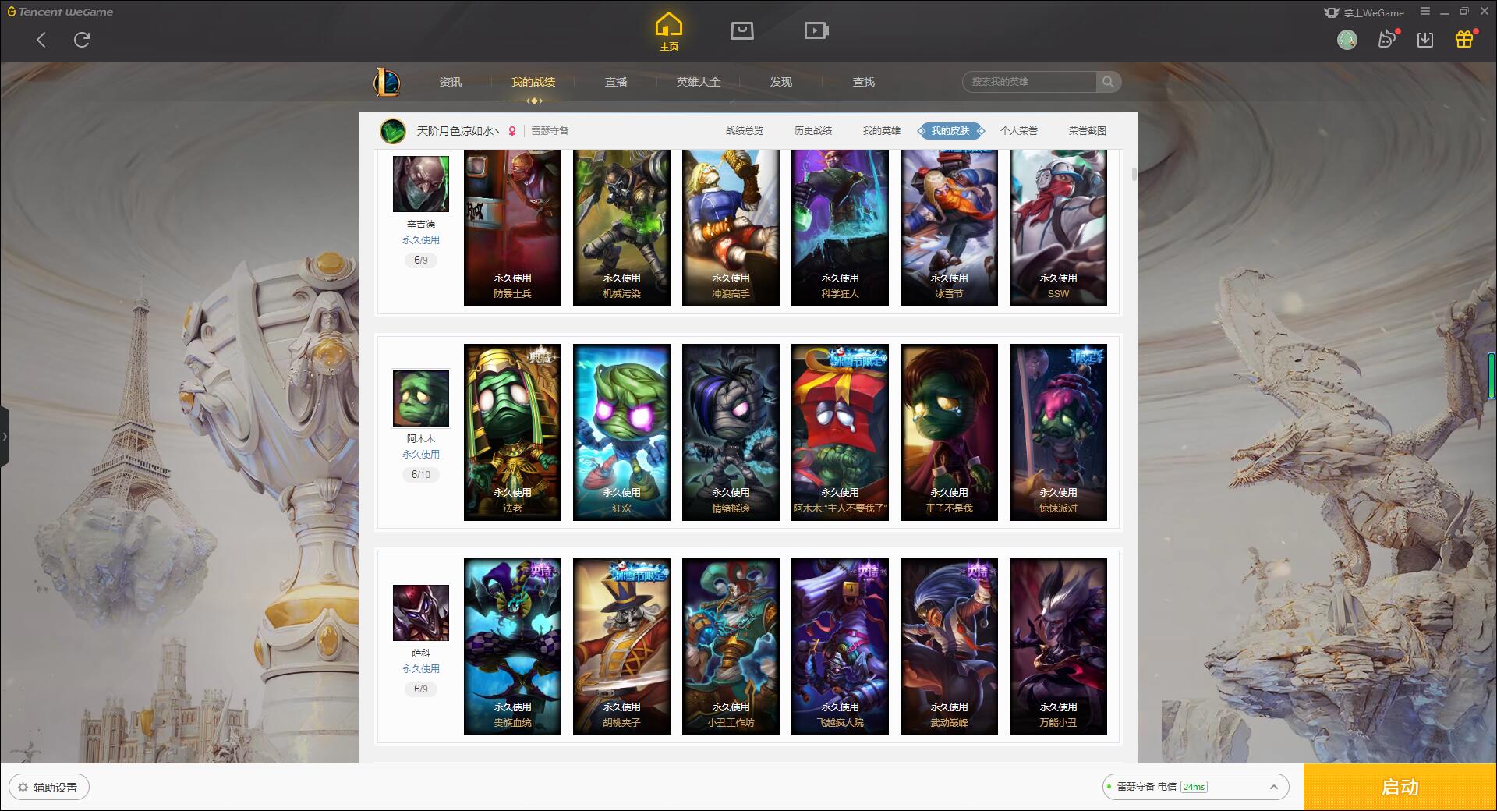Open the 小丑工作坊 skin card
The image size is (1497, 811).
point(731,646)
